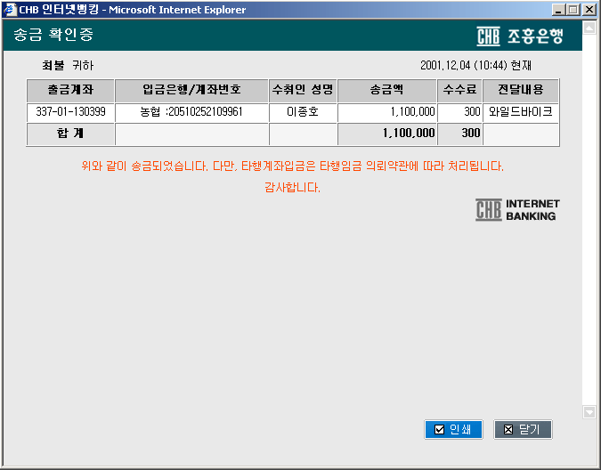601x470 pixels.
Task: Select account number 337-01-130399 cell
Action: pos(70,112)
